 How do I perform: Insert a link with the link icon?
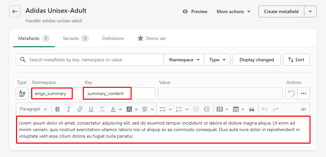coord(80,109)
